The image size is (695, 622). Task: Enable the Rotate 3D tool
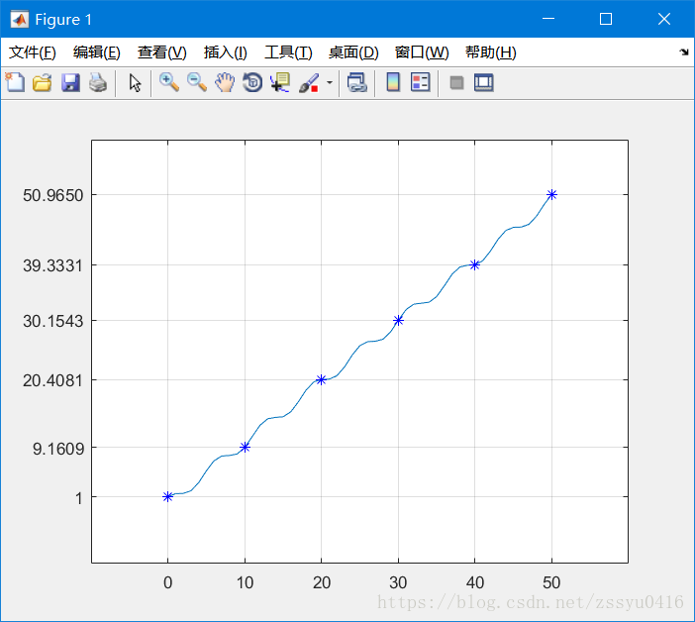252,82
